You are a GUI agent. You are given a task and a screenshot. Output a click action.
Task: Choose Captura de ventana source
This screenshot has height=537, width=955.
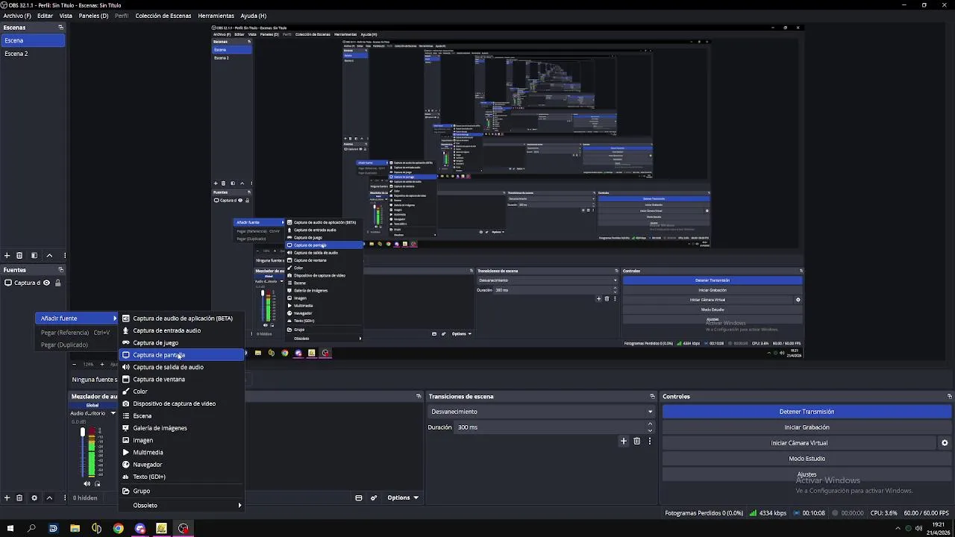pos(182,379)
